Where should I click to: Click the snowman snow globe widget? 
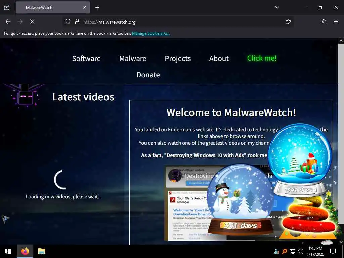[240, 200]
